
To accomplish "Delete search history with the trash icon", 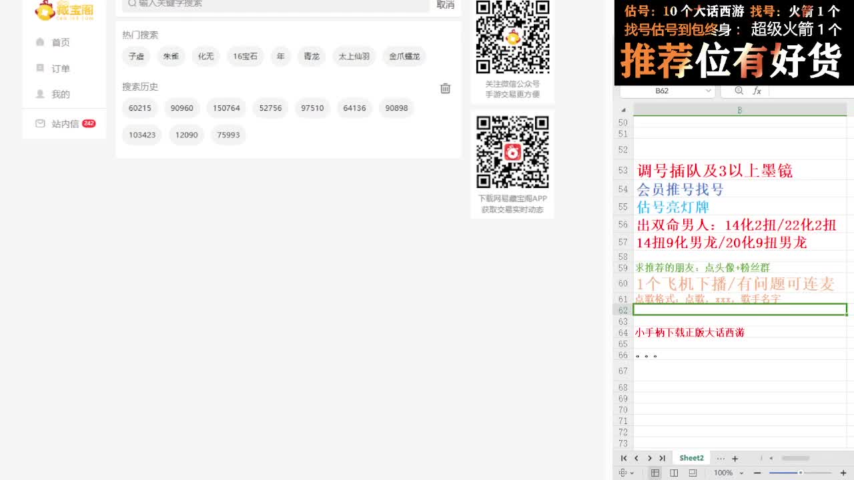I will 445,88.
